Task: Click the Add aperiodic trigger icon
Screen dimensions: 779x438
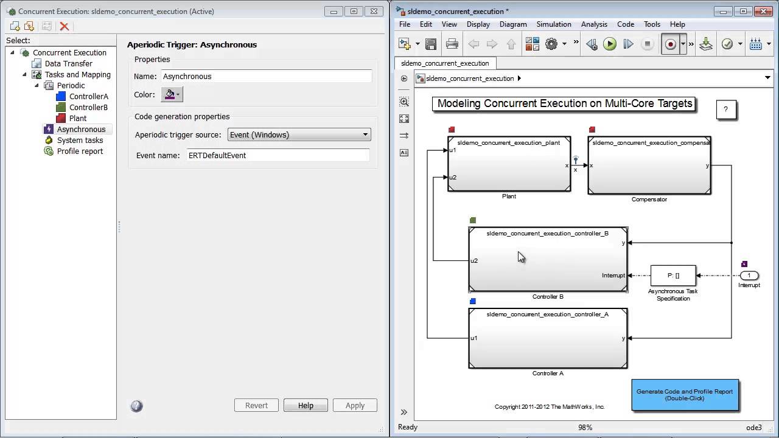Action: 29,26
